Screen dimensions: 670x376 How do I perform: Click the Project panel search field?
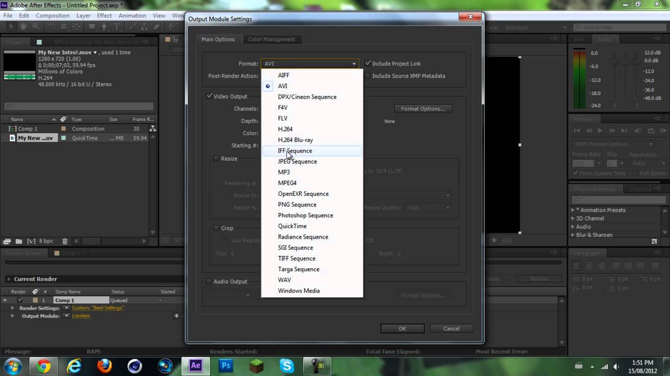click(79, 106)
